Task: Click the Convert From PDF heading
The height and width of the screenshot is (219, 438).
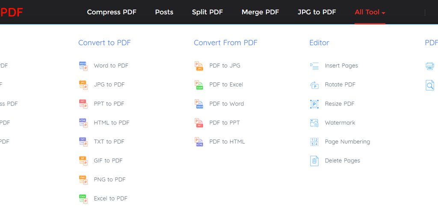Action: (x=225, y=43)
